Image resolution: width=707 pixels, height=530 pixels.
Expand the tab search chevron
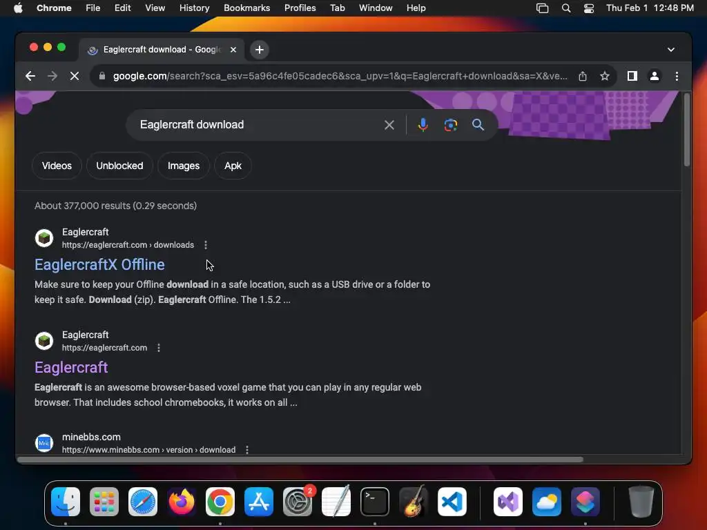pos(671,50)
